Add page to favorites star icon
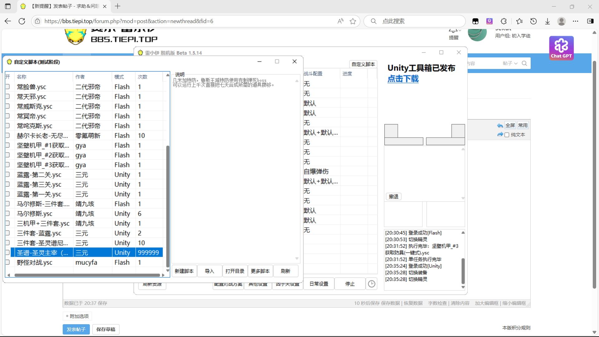The image size is (599, 337). click(x=353, y=21)
